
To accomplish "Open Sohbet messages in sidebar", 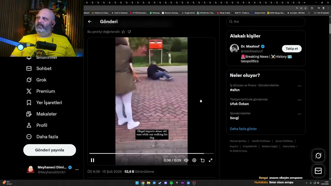I will (39, 68).
